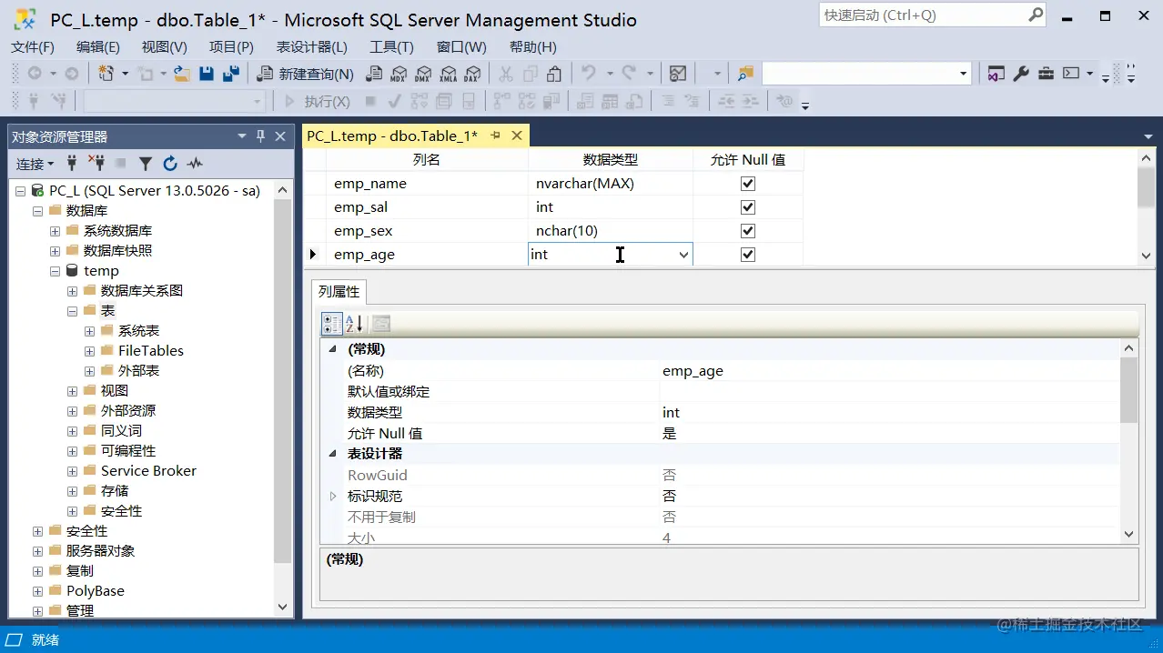Collapse the PC_L server node

pyautogui.click(x=20, y=191)
